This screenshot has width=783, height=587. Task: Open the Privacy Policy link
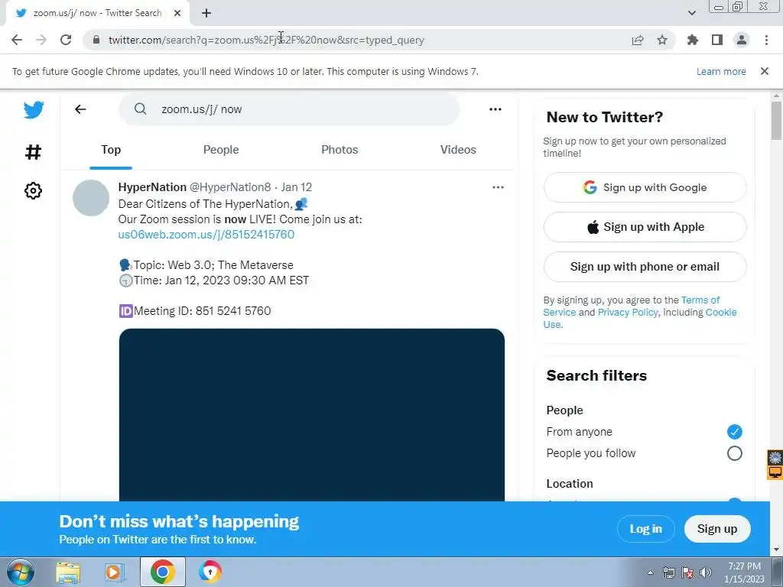point(628,313)
